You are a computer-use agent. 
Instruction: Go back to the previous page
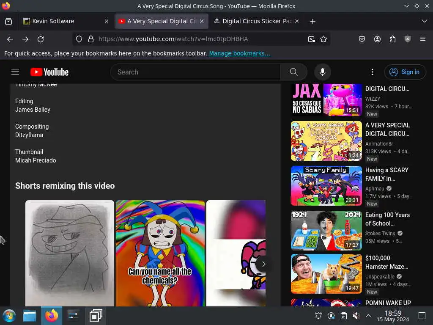[10, 39]
